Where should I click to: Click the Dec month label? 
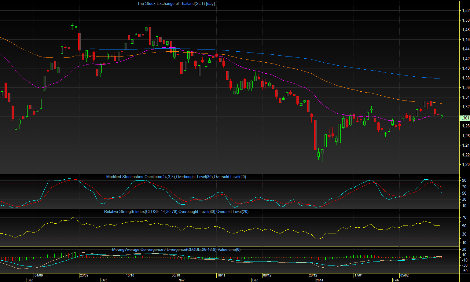[x=255, y=280]
